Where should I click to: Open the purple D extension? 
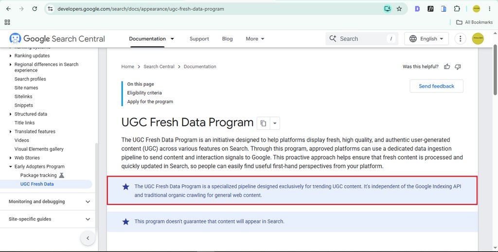pyautogui.click(x=417, y=9)
